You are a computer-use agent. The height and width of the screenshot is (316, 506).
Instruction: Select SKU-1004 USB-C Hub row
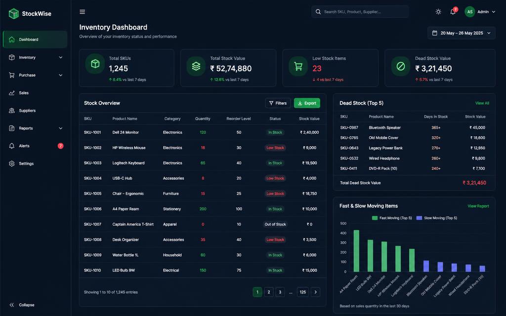point(202,178)
